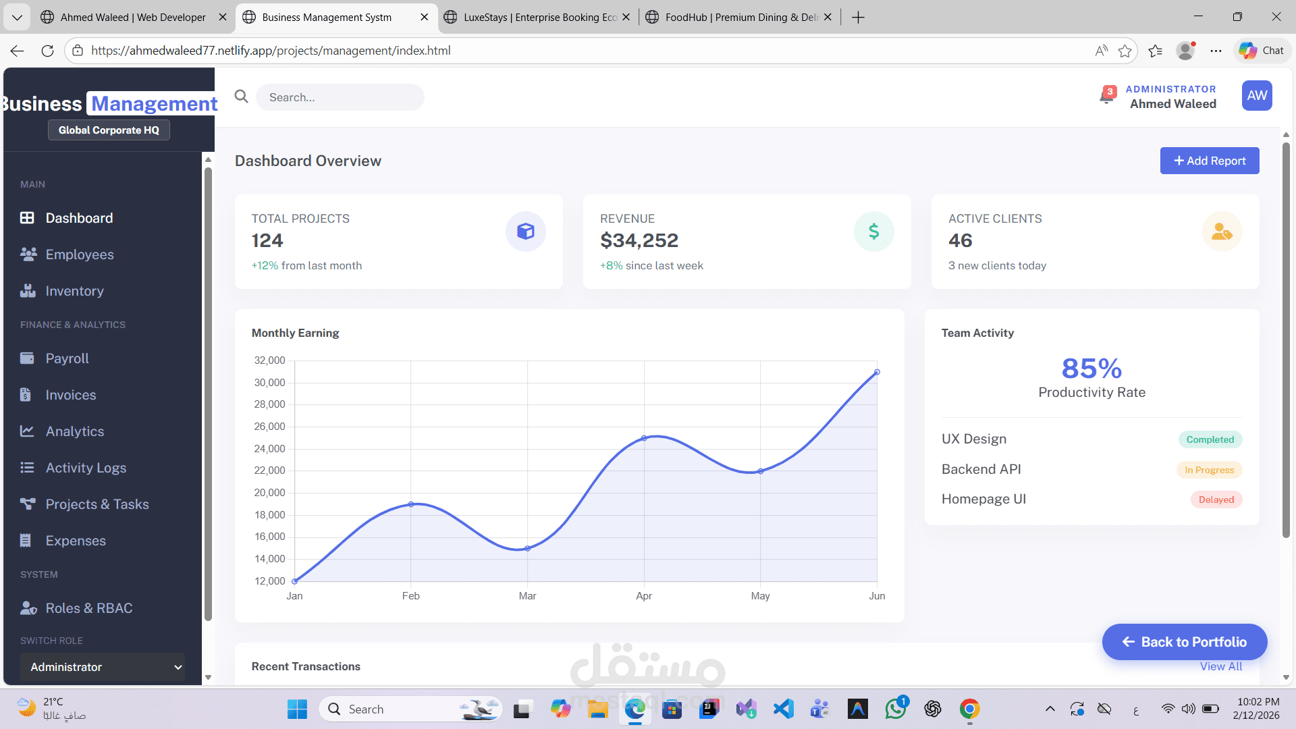Open the View All transactions link
The height and width of the screenshot is (729, 1296).
pos(1220,667)
